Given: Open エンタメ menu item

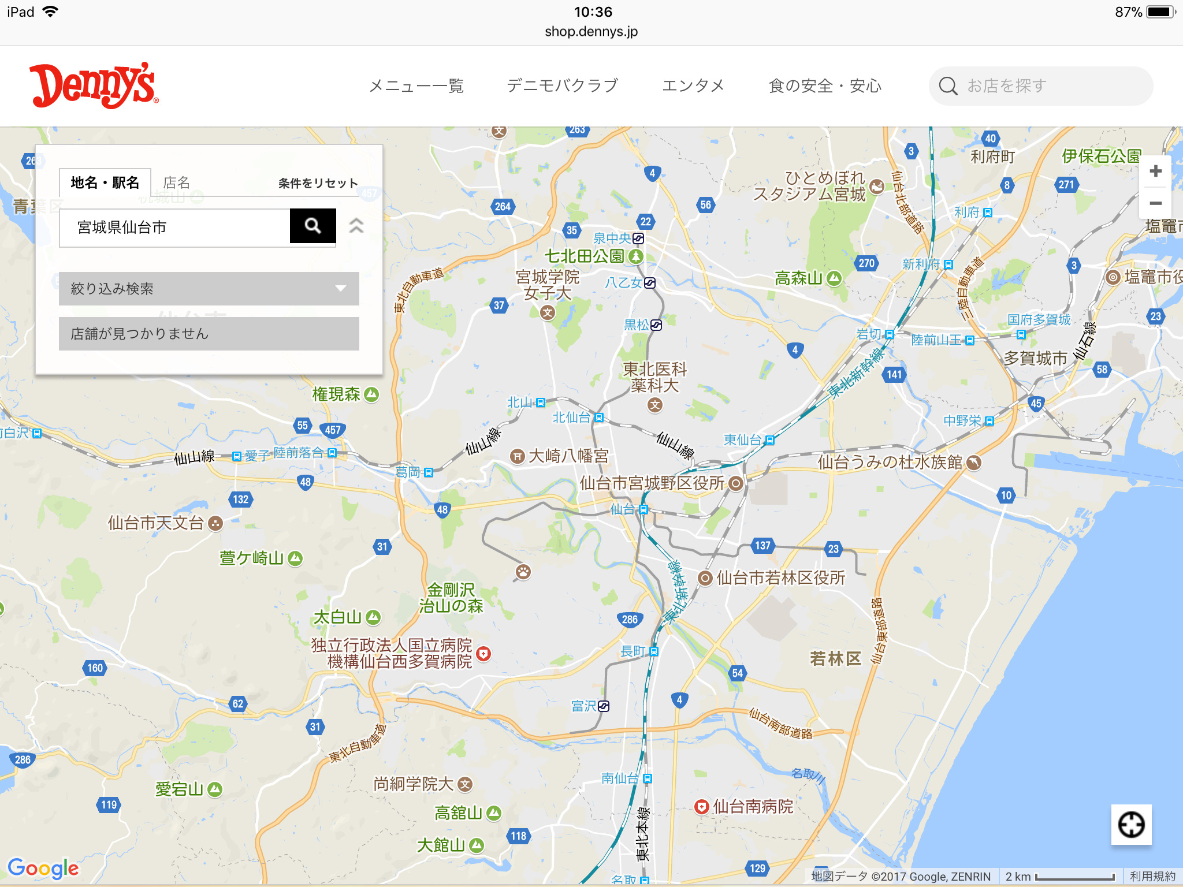Looking at the screenshot, I should tap(693, 85).
